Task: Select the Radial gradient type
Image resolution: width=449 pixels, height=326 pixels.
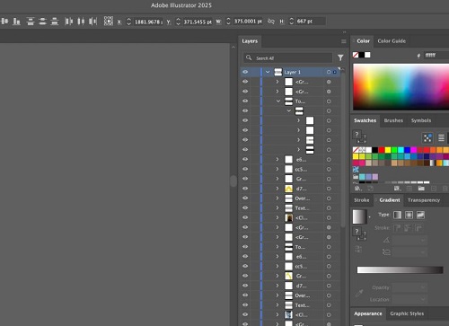Action: click(409, 215)
